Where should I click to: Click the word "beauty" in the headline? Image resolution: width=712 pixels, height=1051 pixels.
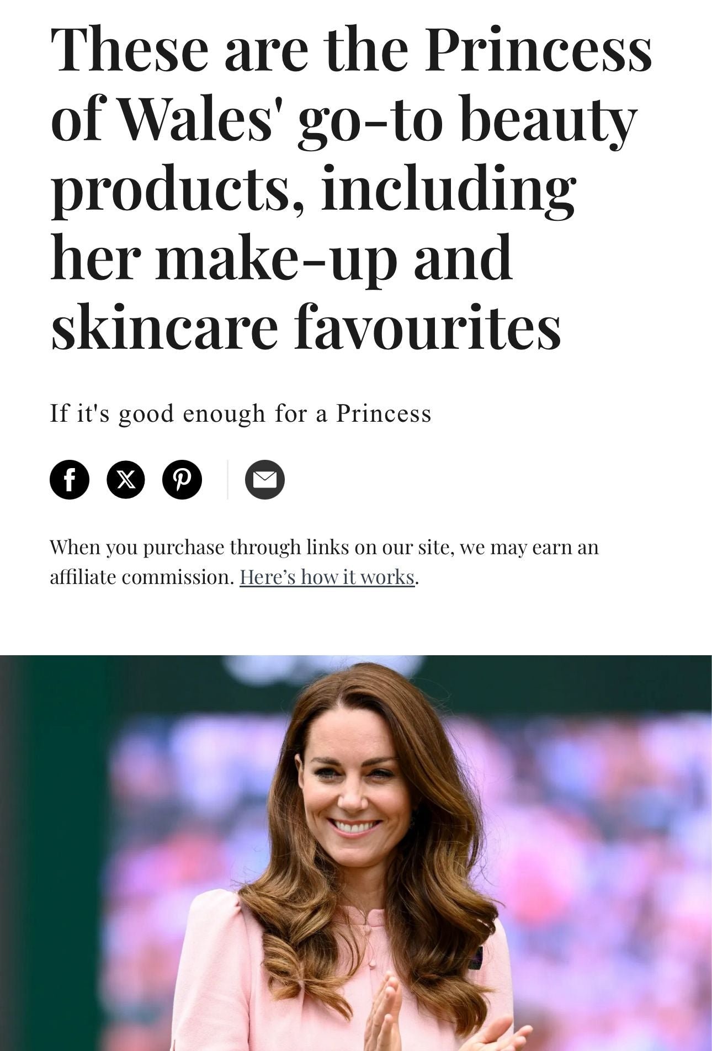[548, 119]
